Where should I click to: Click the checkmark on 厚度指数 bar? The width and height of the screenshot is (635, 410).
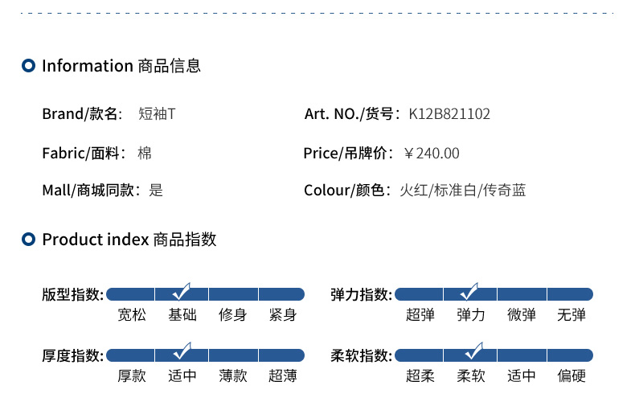click(182, 351)
